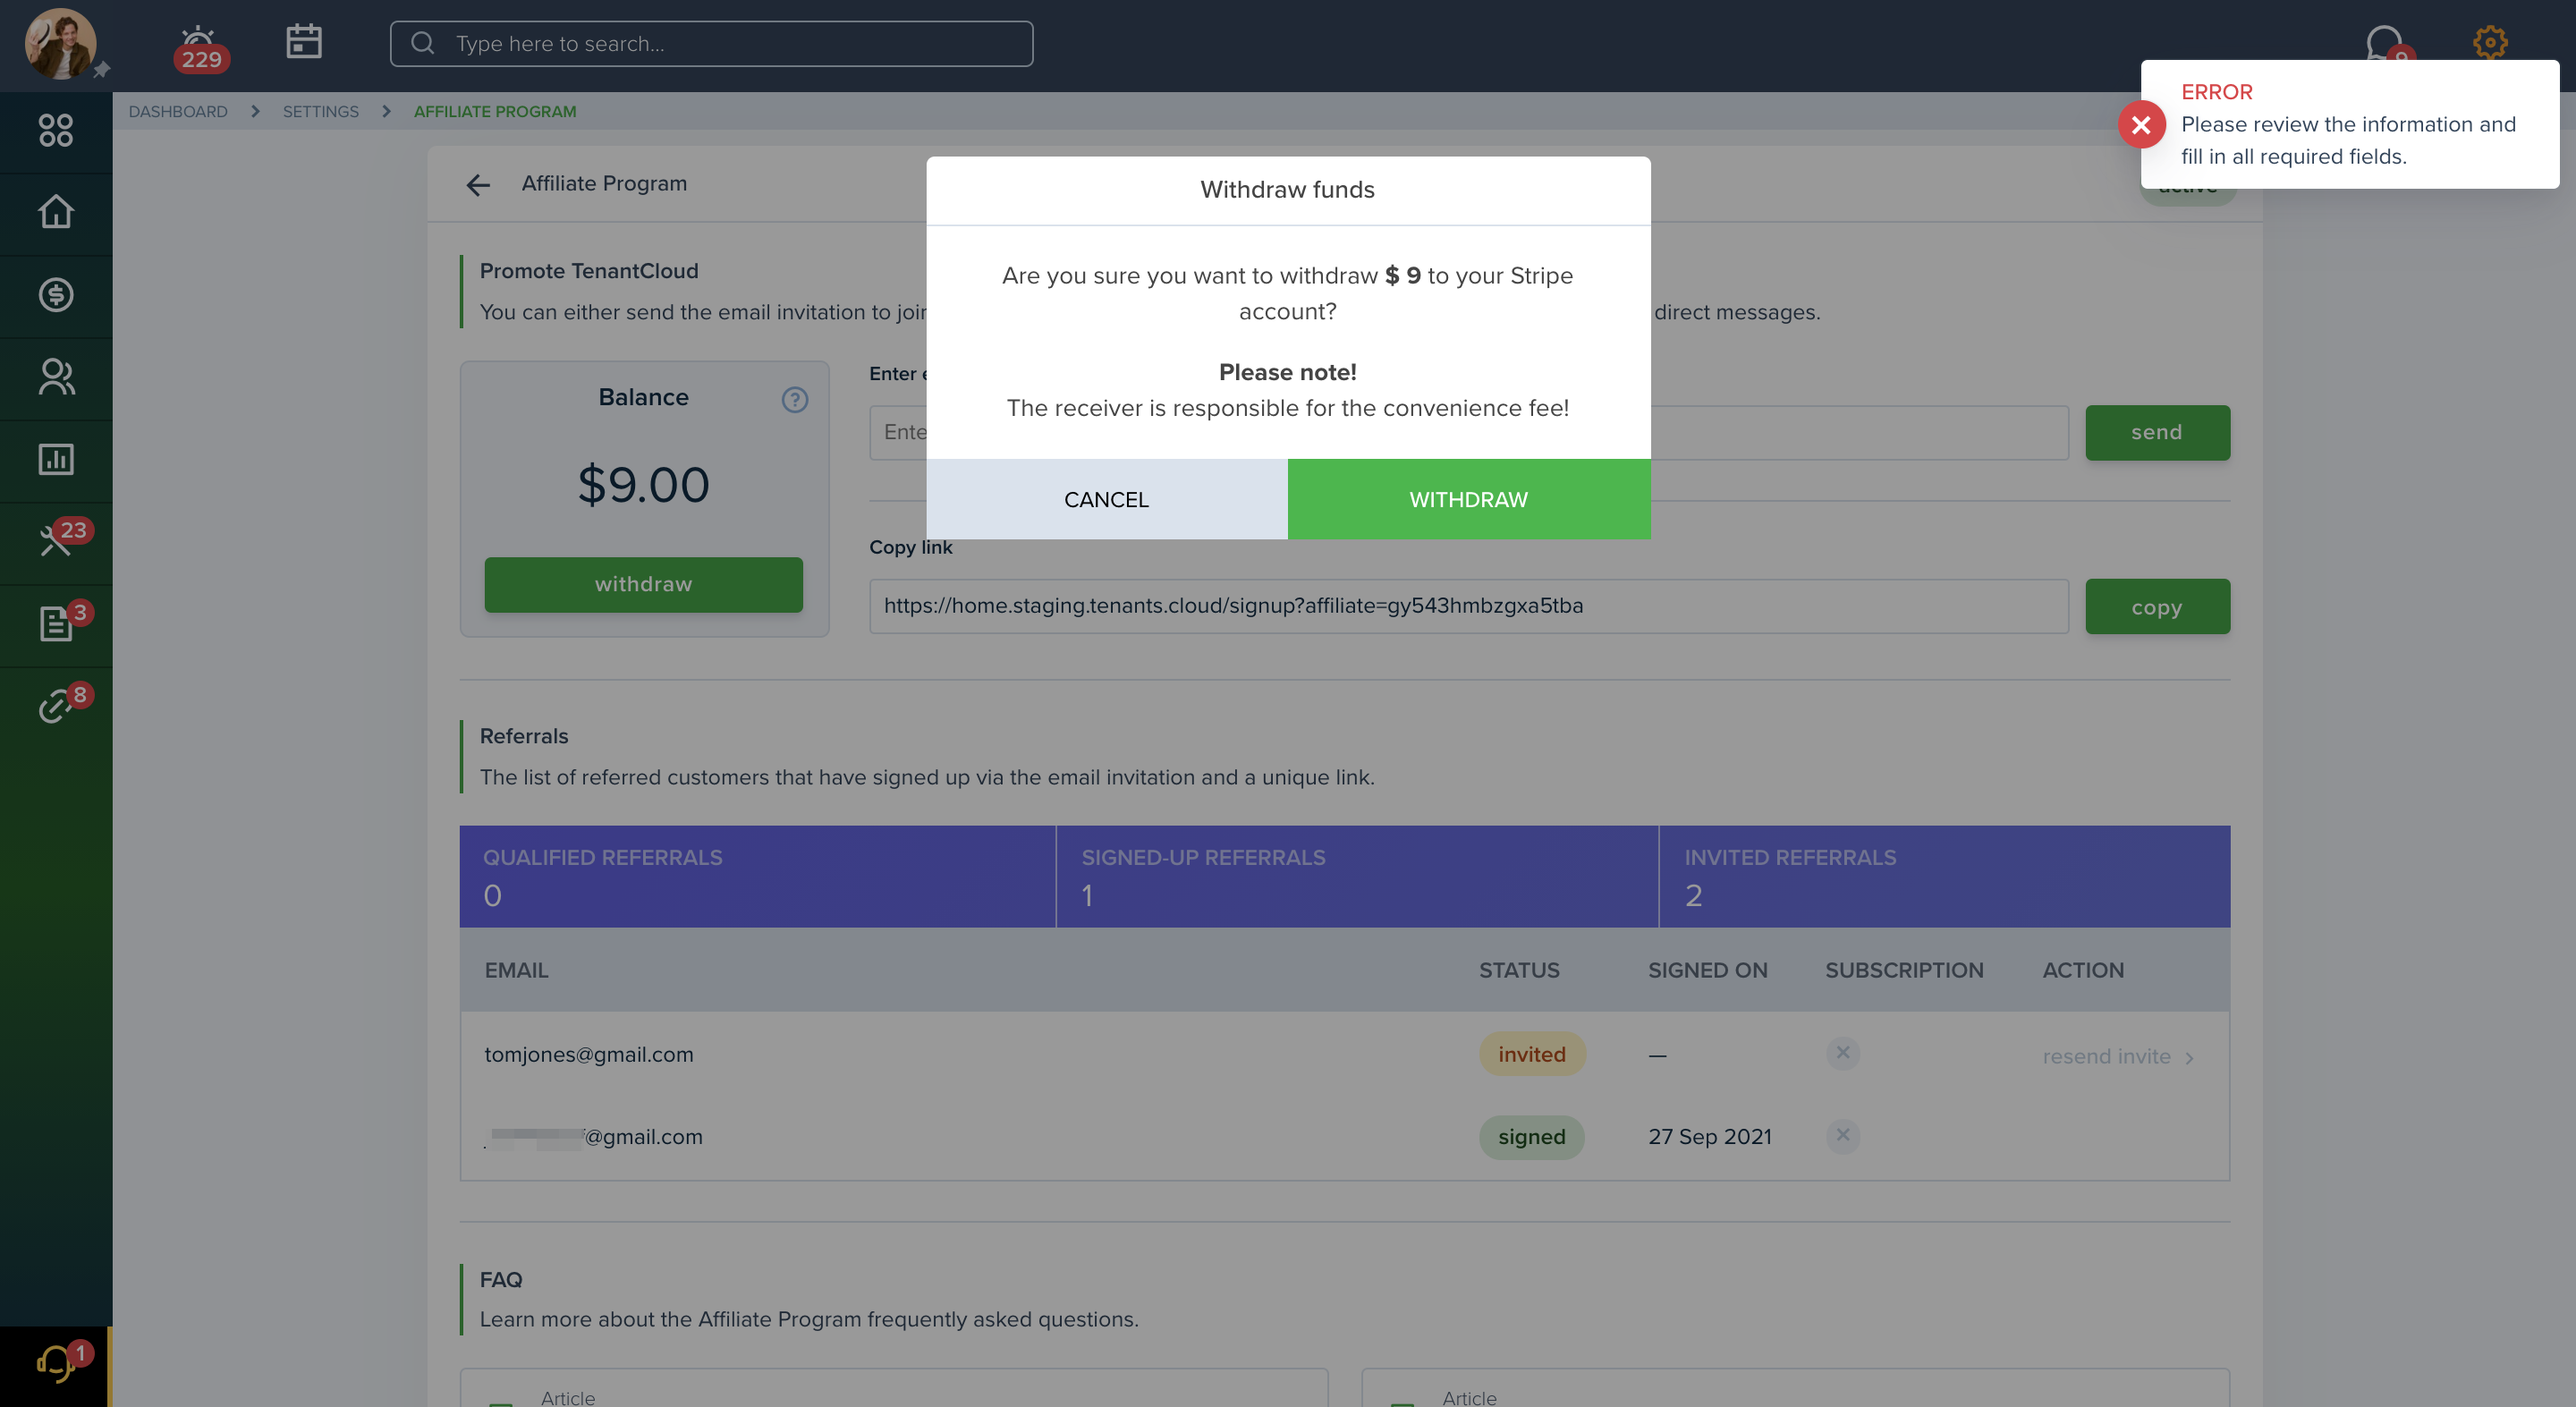Click the EMAIL column header
Screen dimensions: 2576x1407
(x=516, y=970)
